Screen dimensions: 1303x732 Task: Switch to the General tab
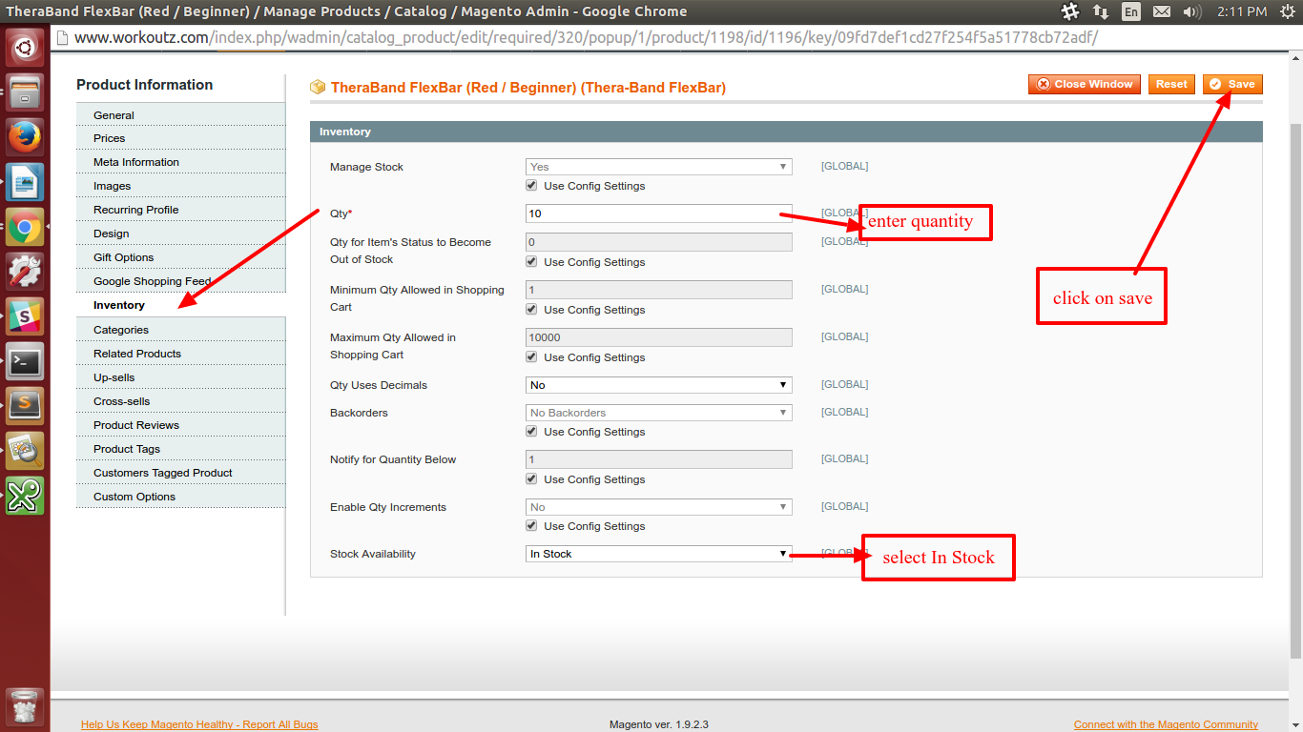point(181,115)
